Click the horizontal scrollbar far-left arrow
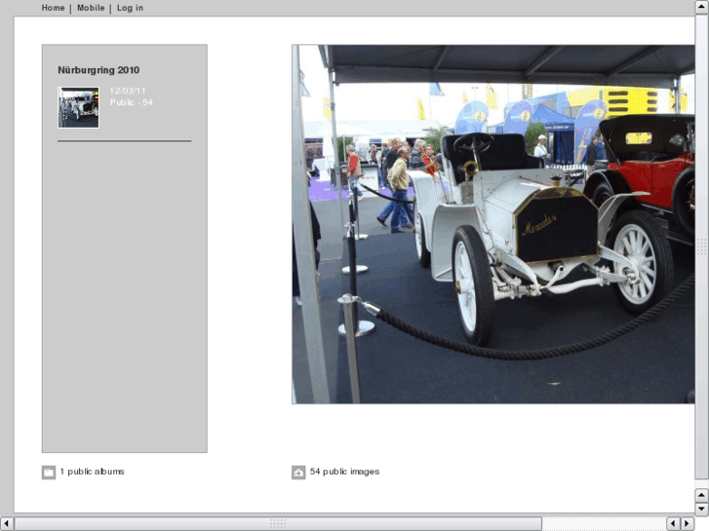 [7, 524]
